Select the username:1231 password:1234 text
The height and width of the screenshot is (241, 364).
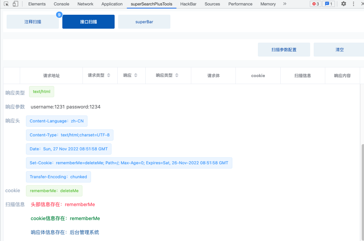coord(65,107)
